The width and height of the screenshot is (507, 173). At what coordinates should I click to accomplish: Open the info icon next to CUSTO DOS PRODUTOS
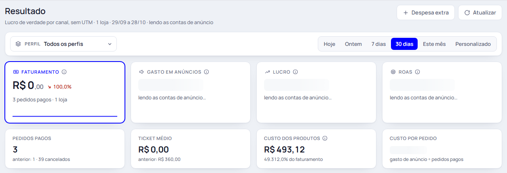325,138
